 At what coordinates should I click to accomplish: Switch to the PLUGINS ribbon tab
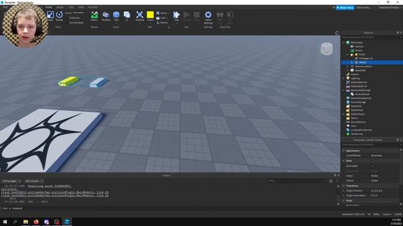tap(93, 8)
